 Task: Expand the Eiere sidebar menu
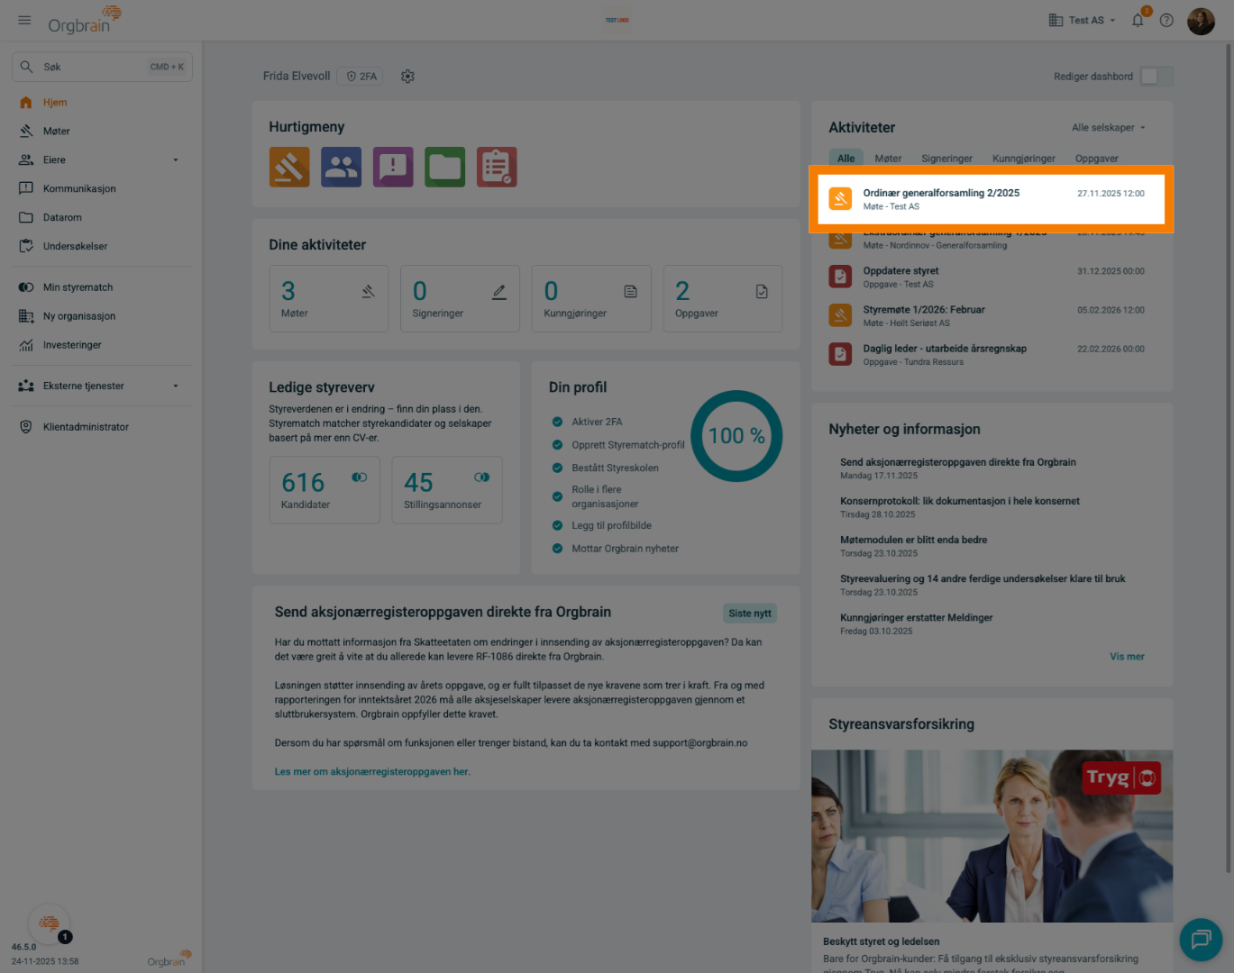point(175,160)
